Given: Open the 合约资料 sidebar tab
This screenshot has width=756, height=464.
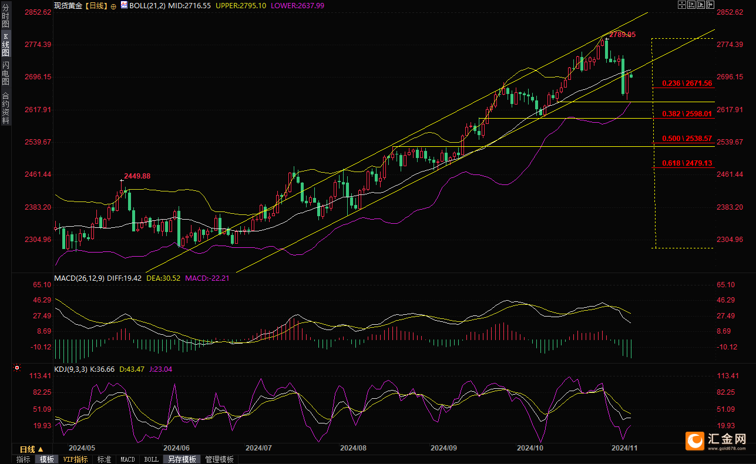Looking at the screenshot, I should [6, 107].
